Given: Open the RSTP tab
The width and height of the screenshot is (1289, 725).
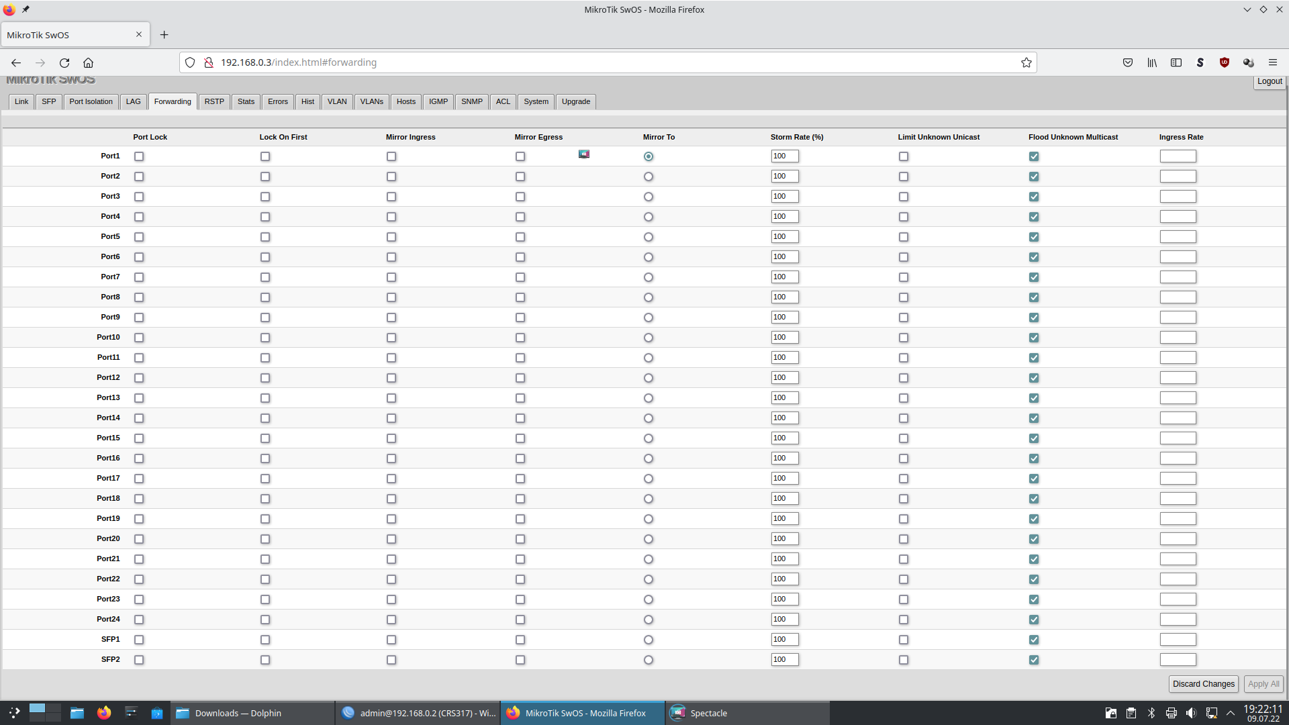Looking at the screenshot, I should [214, 101].
